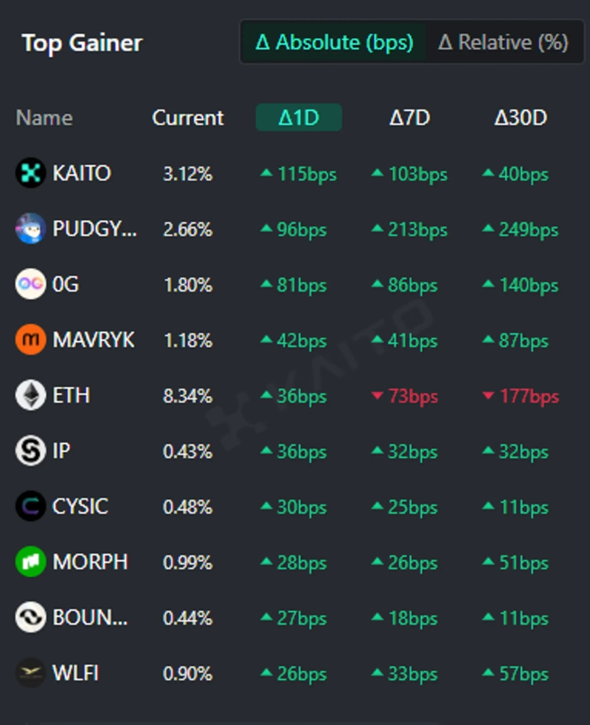This screenshot has height=725, width=590.
Task: Click the BOUN... token logo icon
Action: coord(30,617)
